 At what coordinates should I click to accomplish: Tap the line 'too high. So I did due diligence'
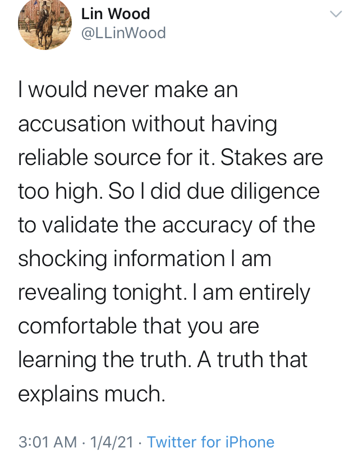[169, 192]
